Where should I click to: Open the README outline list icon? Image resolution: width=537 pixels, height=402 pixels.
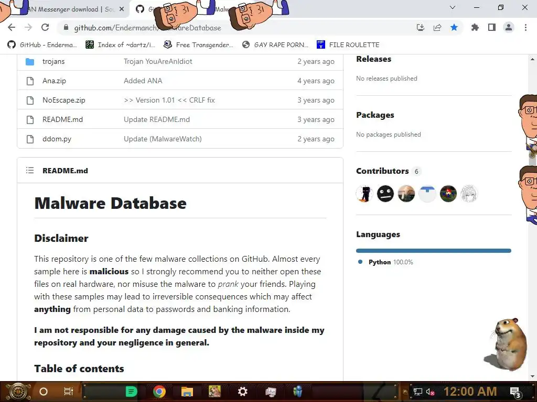point(30,170)
